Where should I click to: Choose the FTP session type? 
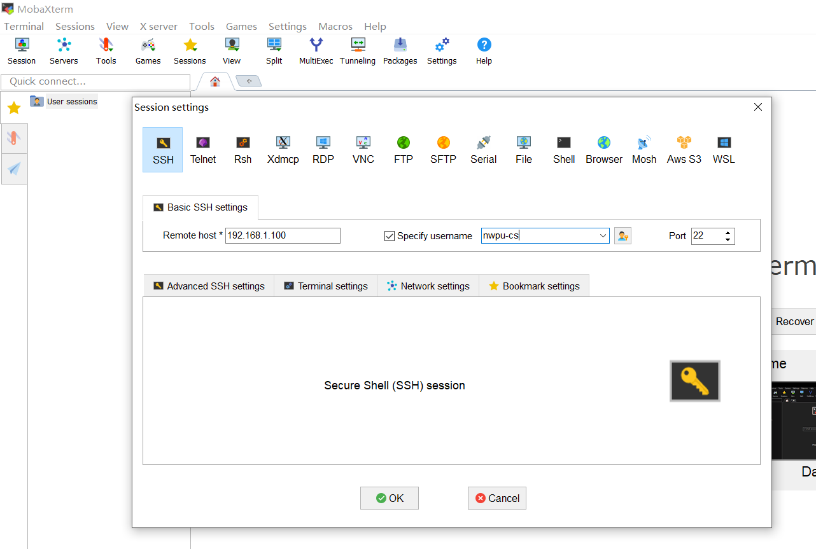[404, 150]
